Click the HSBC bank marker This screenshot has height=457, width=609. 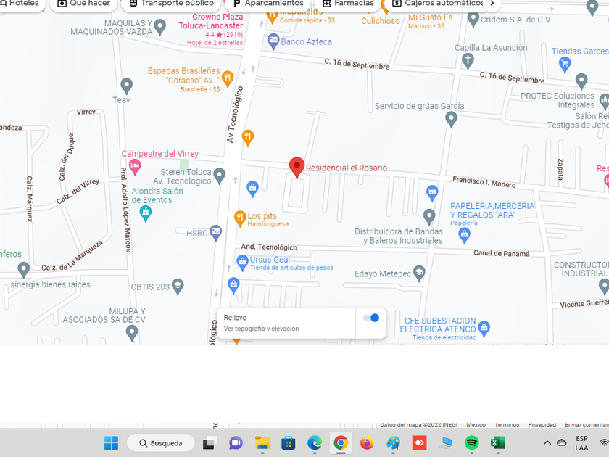tap(215, 233)
